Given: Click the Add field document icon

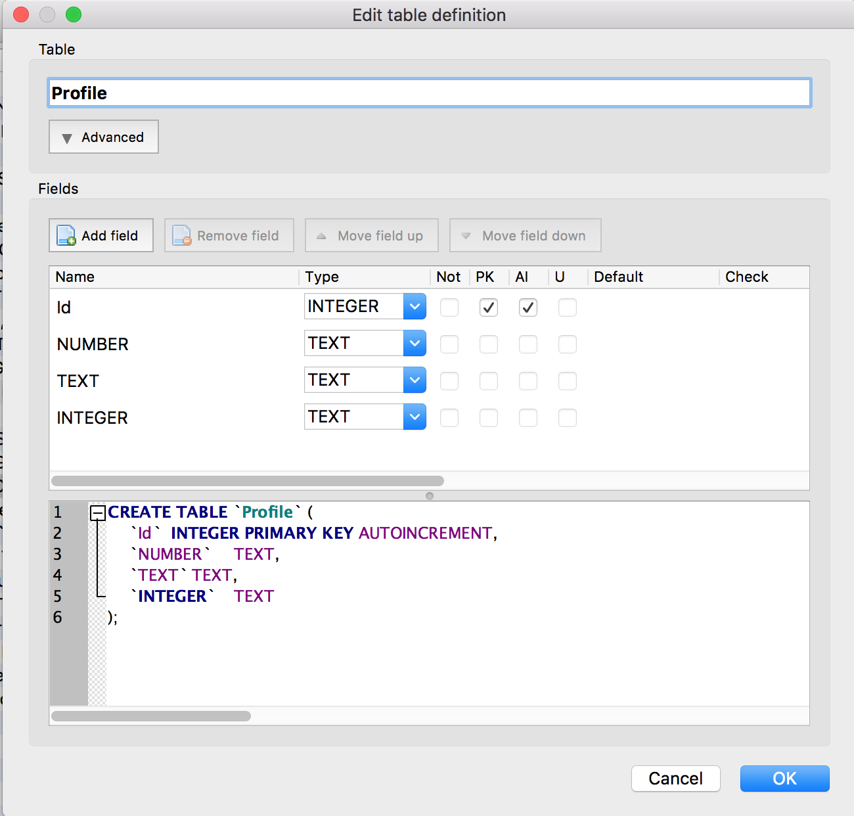Looking at the screenshot, I should [66, 235].
